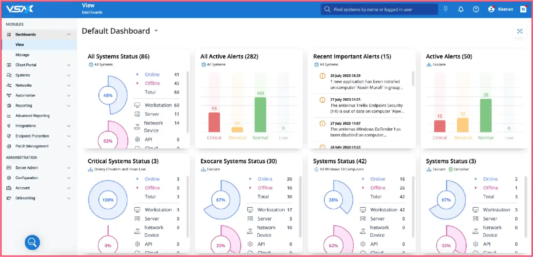Expand the Reporting section chevron
The image size is (533, 257).
69,106
